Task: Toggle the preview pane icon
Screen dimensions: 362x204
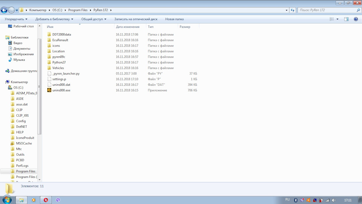Action: (346, 19)
